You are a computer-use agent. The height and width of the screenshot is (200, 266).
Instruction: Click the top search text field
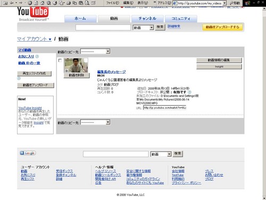tap(103, 28)
